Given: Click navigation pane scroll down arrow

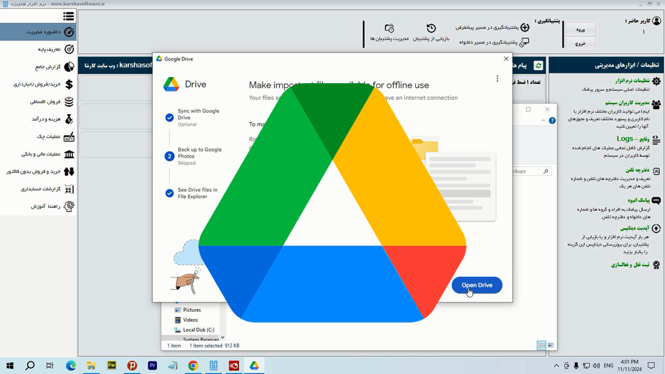Looking at the screenshot, I should (x=223, y=337).
